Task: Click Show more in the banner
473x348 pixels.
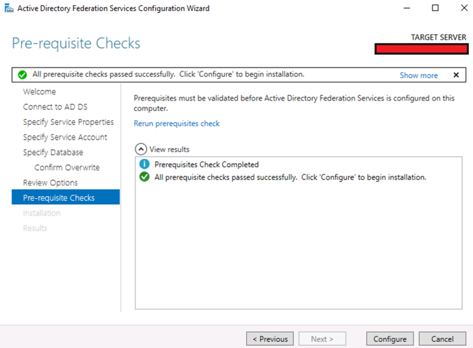Action: [419, 75]
